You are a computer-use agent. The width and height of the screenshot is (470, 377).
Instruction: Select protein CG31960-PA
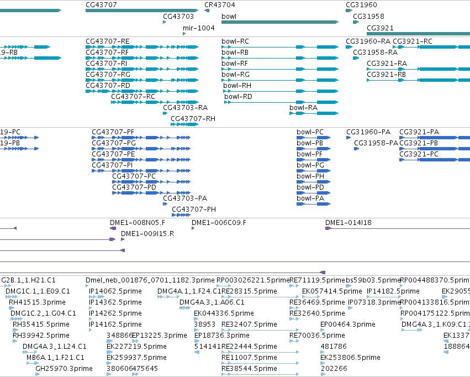(368, 132)
